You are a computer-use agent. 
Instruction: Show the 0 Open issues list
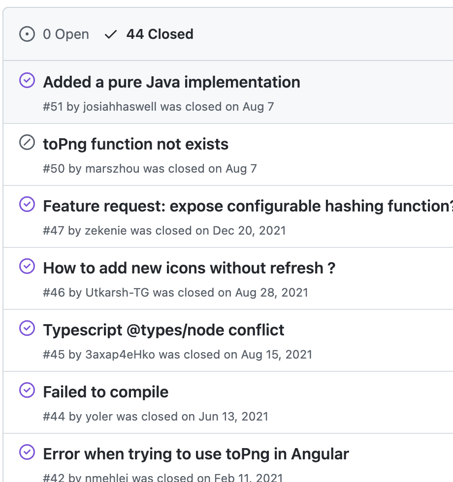tap(65, 34)
